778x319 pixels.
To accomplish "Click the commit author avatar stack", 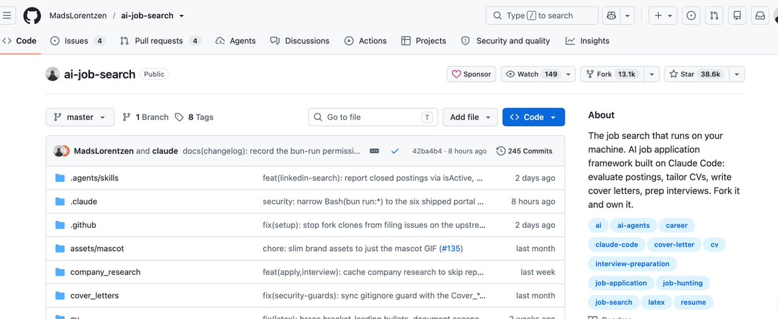I will [62, 151].
